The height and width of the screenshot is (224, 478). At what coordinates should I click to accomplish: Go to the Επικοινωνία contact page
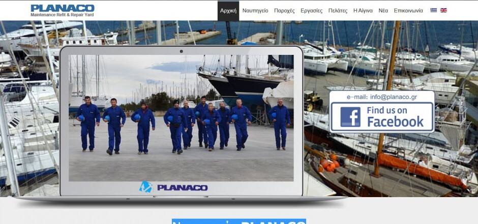point(408,11)
